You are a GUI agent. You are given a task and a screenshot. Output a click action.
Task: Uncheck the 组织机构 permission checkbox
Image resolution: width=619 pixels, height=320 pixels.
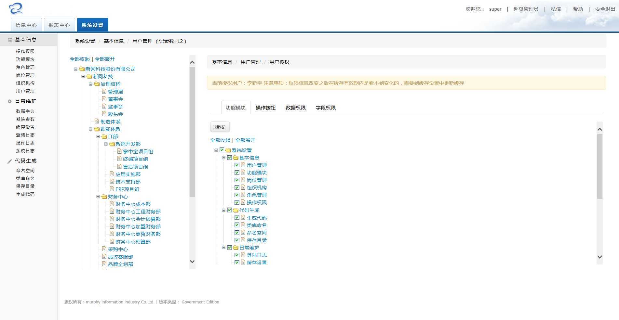click(x=237, y=187)
